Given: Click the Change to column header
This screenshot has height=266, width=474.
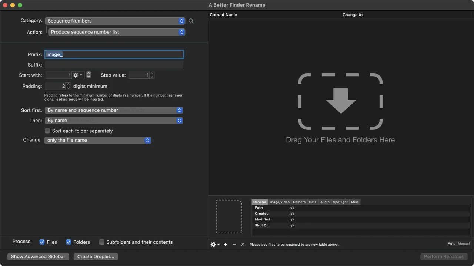Looking at the screenshot, I should (x=407, y=15).
